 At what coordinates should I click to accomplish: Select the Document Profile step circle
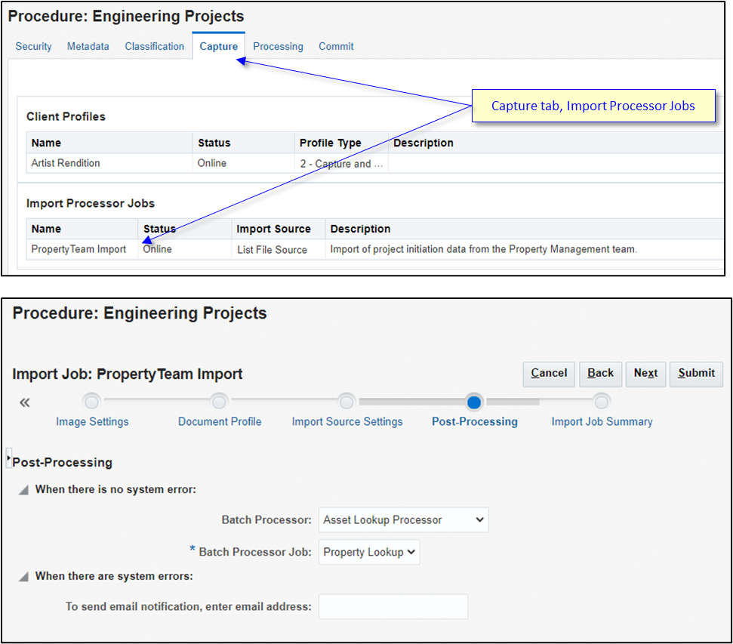point(219,401)
